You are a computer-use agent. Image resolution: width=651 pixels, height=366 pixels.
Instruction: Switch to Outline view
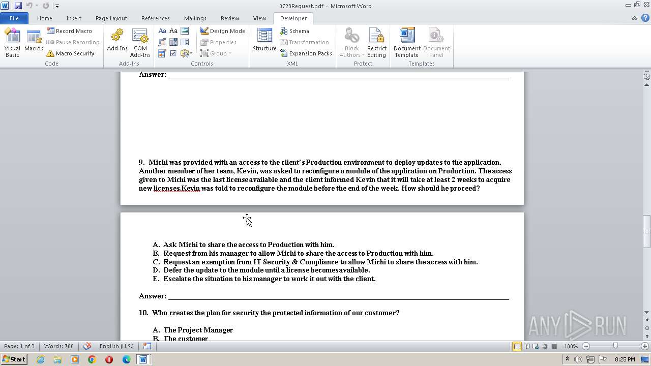coord(545,346)
